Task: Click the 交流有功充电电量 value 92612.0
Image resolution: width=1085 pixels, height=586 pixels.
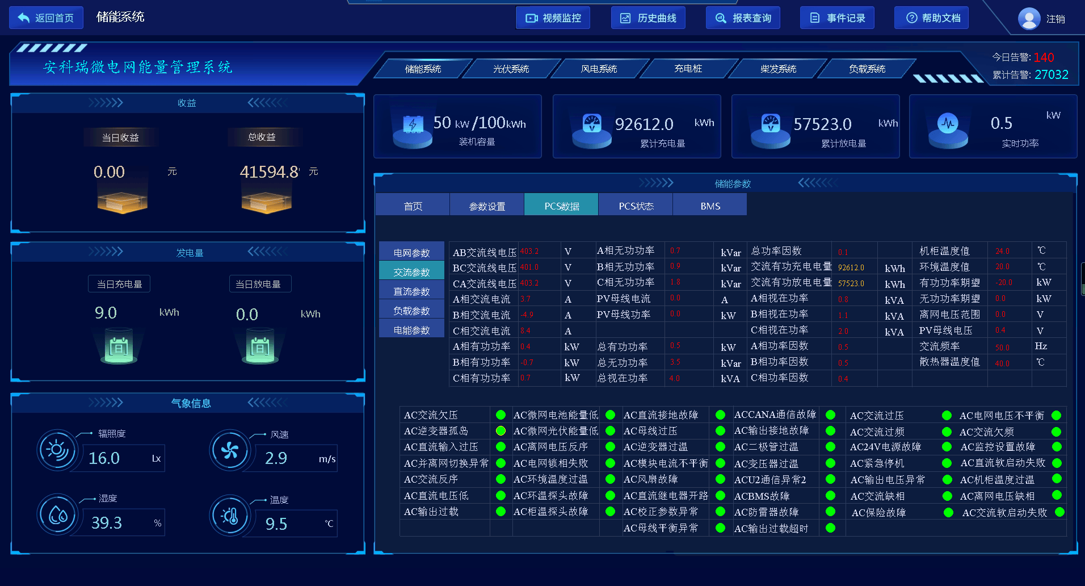Action: point(851,267)
